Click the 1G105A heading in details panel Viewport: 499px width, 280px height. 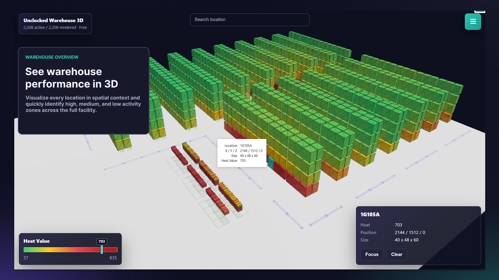pos(370,214)
